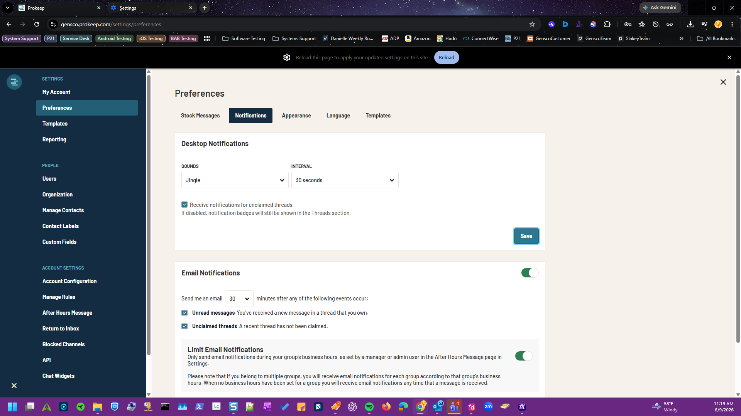Open After Hours Message settings
The height and width of the screenshot is (416, 741).
87,313
